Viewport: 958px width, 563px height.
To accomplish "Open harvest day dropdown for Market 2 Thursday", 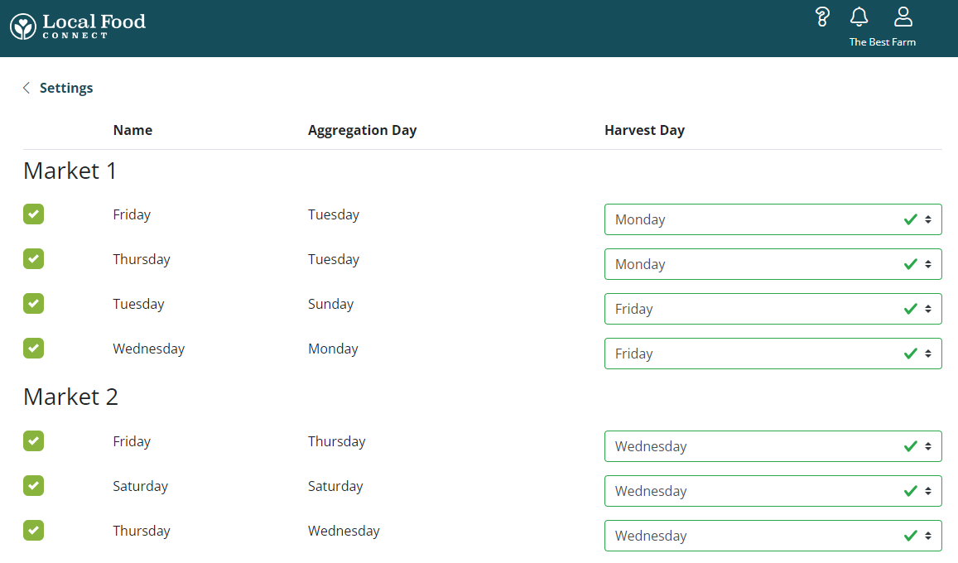I will pyautogui.click(x=773, y=536).
